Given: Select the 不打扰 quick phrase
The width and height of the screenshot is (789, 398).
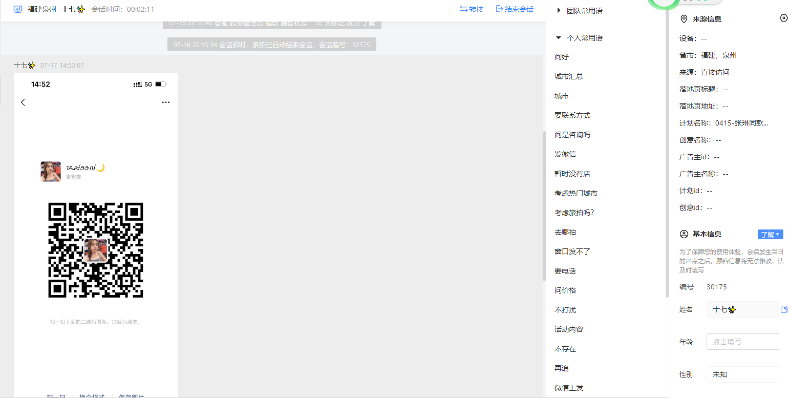Looking at the screenshot, I should point(565,310).
